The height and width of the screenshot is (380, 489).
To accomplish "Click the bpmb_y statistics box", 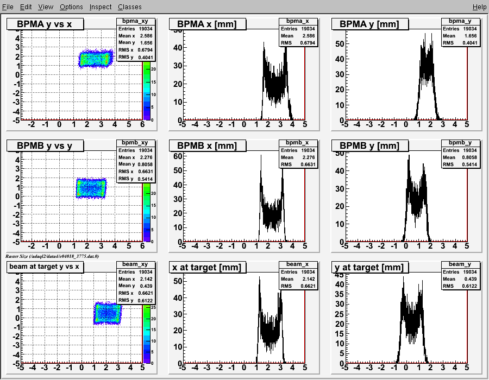I will (461, 154).
